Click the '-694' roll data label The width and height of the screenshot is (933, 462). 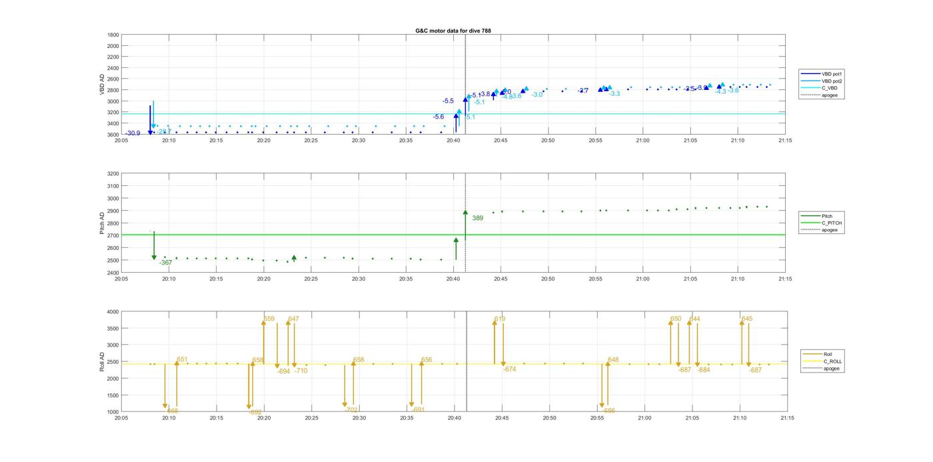(x=283, y=371)
